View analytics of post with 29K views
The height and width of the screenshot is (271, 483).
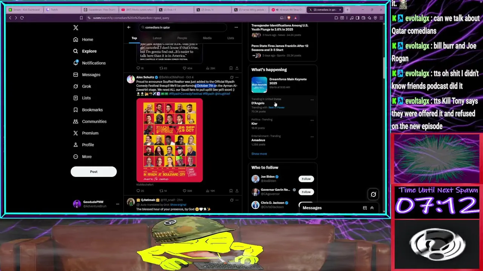coord(210,68)
